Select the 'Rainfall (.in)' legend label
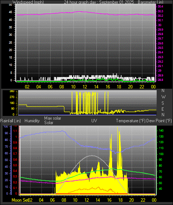Image resolution: width=173 pixels, height=205 pixels. [x=10, y=121]
